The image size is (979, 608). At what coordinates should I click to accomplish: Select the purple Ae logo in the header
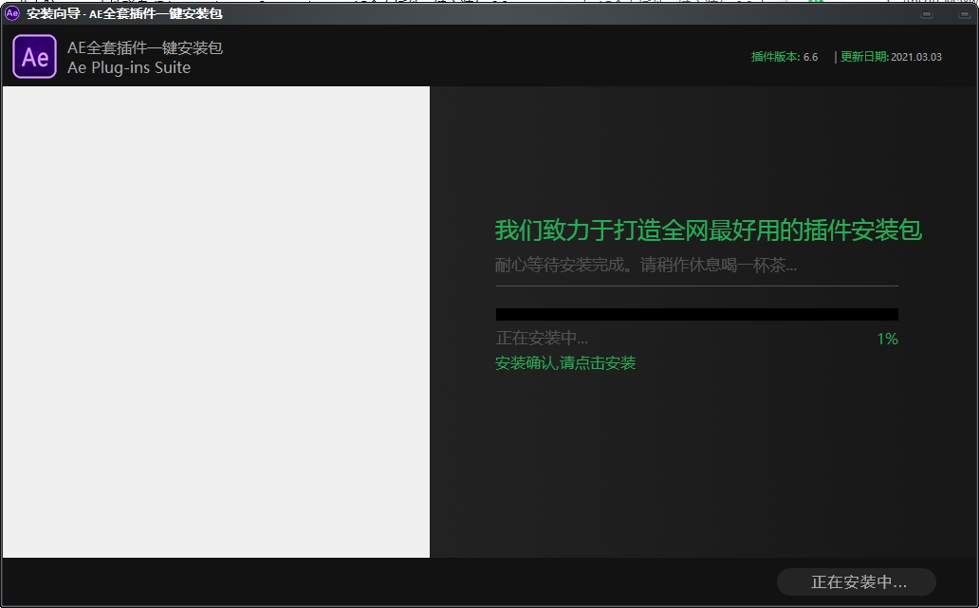(34, 57)
